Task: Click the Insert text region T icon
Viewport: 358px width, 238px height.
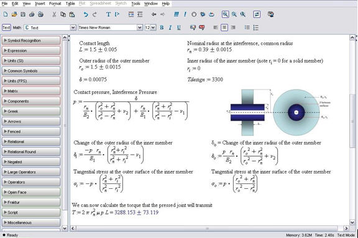Action: click(108, 14)
